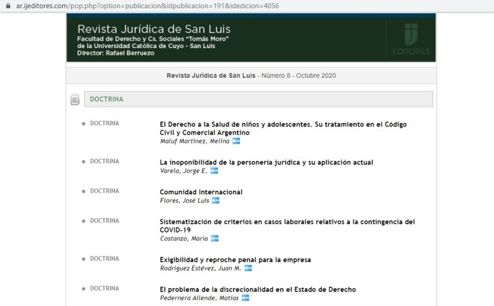The image size is (494, 306).
Task: Click Argentine flag next to Maluf Martínez
Action: 236,141
